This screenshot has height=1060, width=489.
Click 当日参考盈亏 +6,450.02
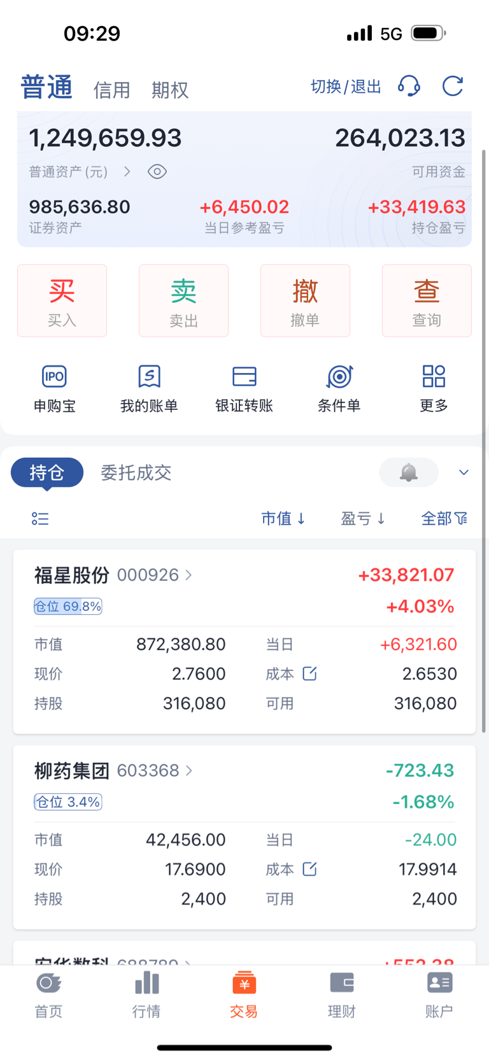pyautogui.click(x=244, y=207)
